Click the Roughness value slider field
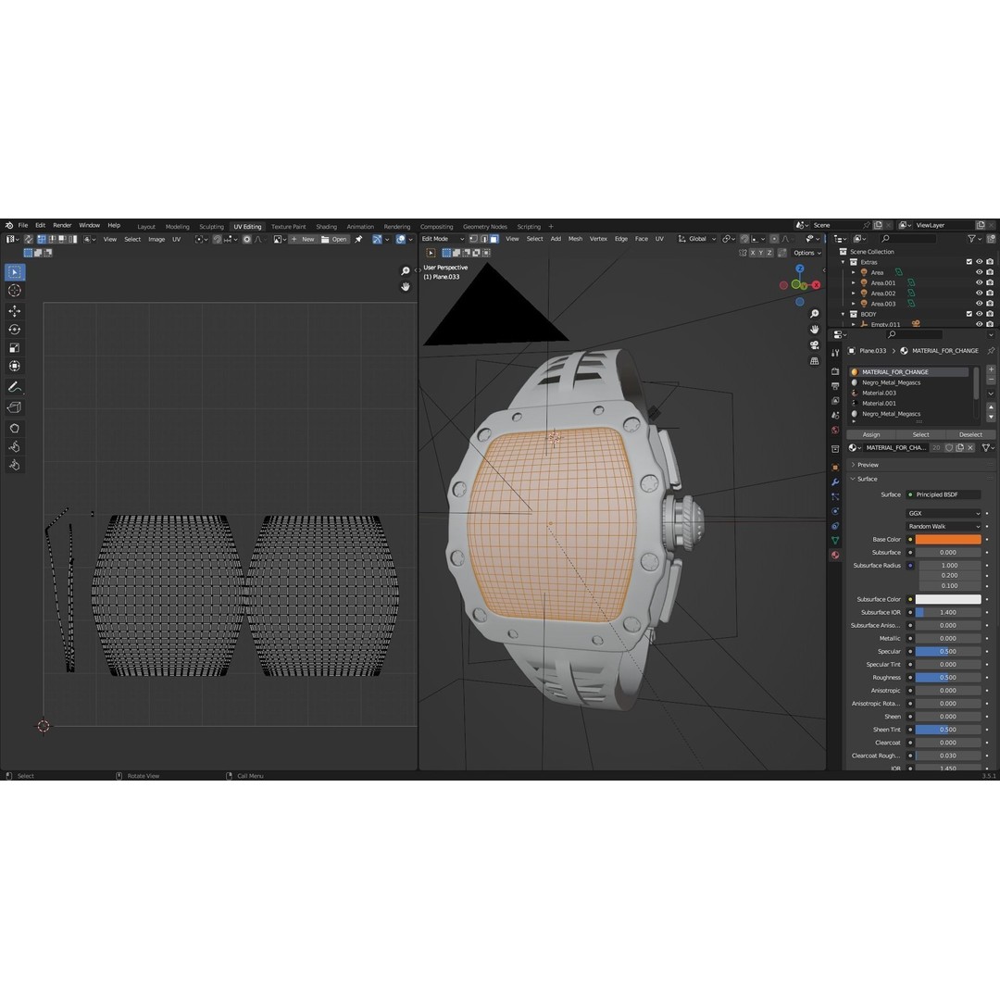The image size is (1000, 1000). 946,678
